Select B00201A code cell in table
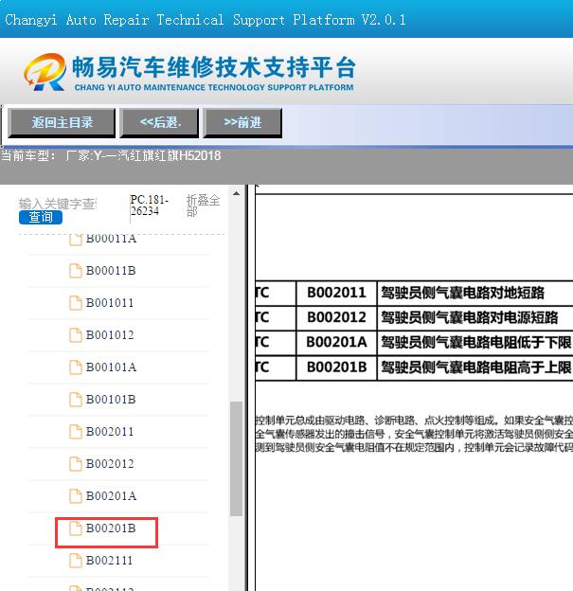The width and height of the screenshot is (573, 591). pyautogui.click(x=336, y=342)
